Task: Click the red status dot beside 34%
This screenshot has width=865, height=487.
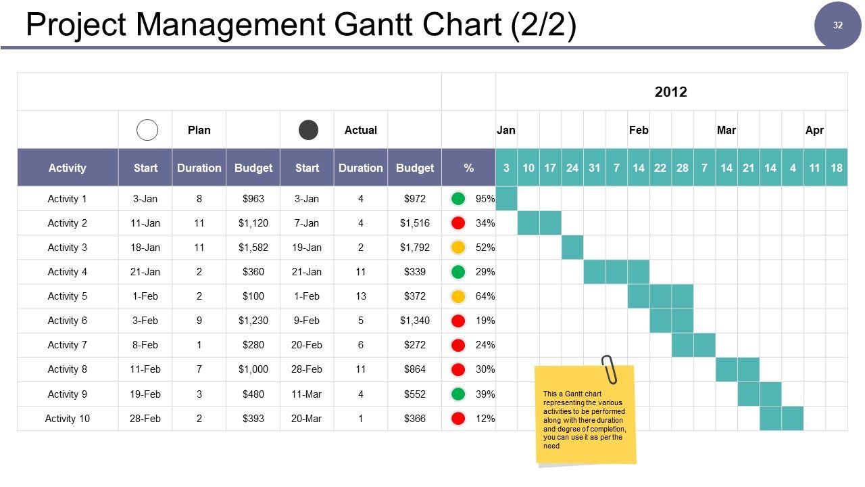Action: [x=458, y=223]
